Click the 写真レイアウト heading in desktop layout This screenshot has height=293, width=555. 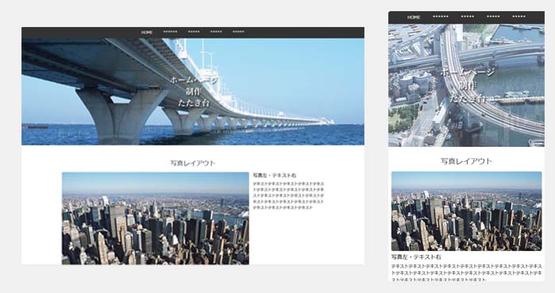(x=193, y=163)
